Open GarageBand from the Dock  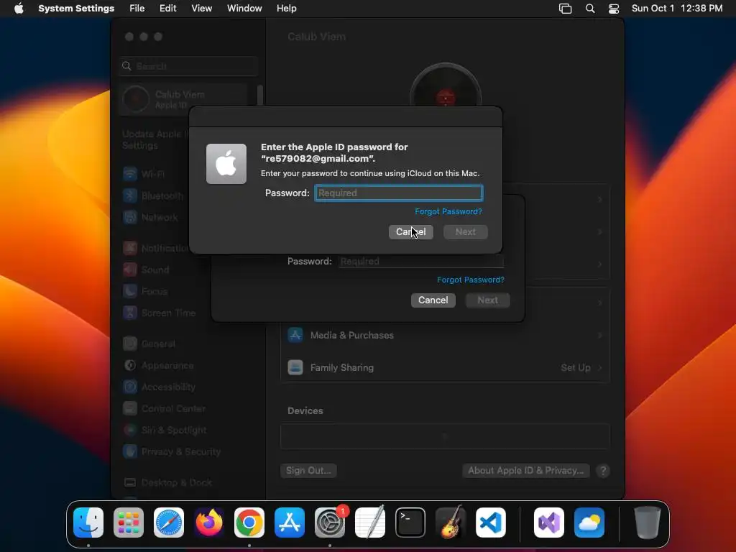click(451, 523)
